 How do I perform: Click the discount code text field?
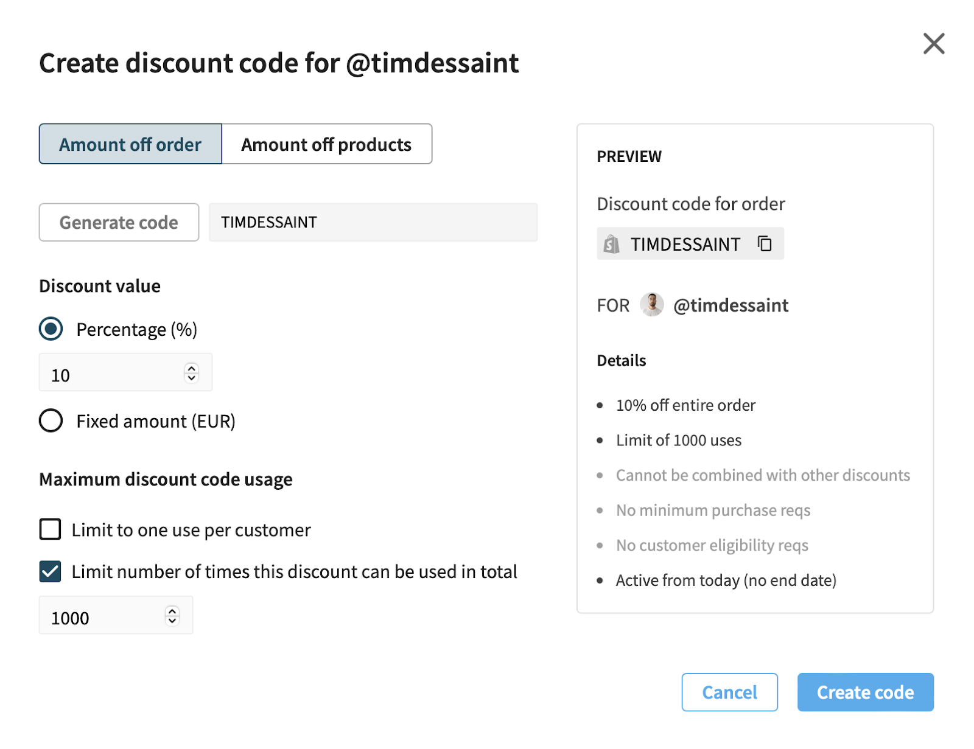(373, 222)
